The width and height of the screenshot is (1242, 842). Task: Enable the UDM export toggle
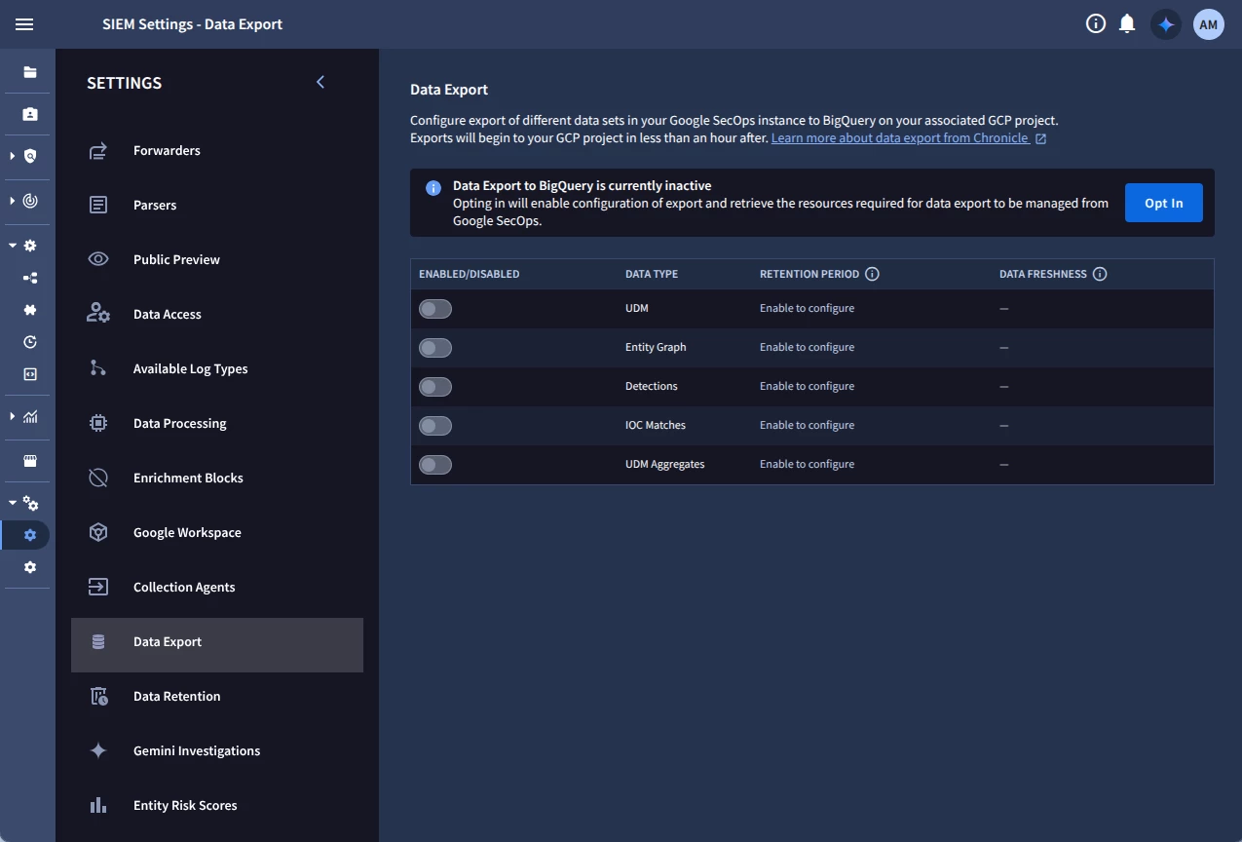coord(435,309)
